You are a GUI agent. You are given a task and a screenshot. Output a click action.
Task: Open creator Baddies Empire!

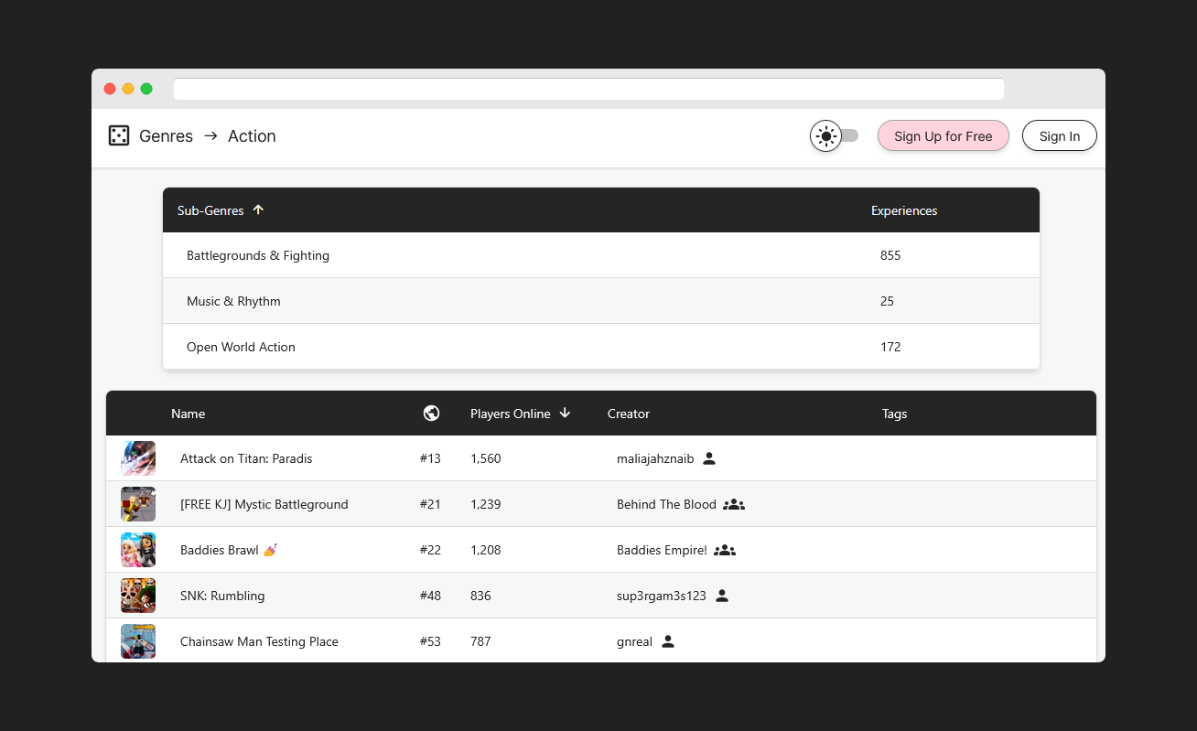pos(662,550)
